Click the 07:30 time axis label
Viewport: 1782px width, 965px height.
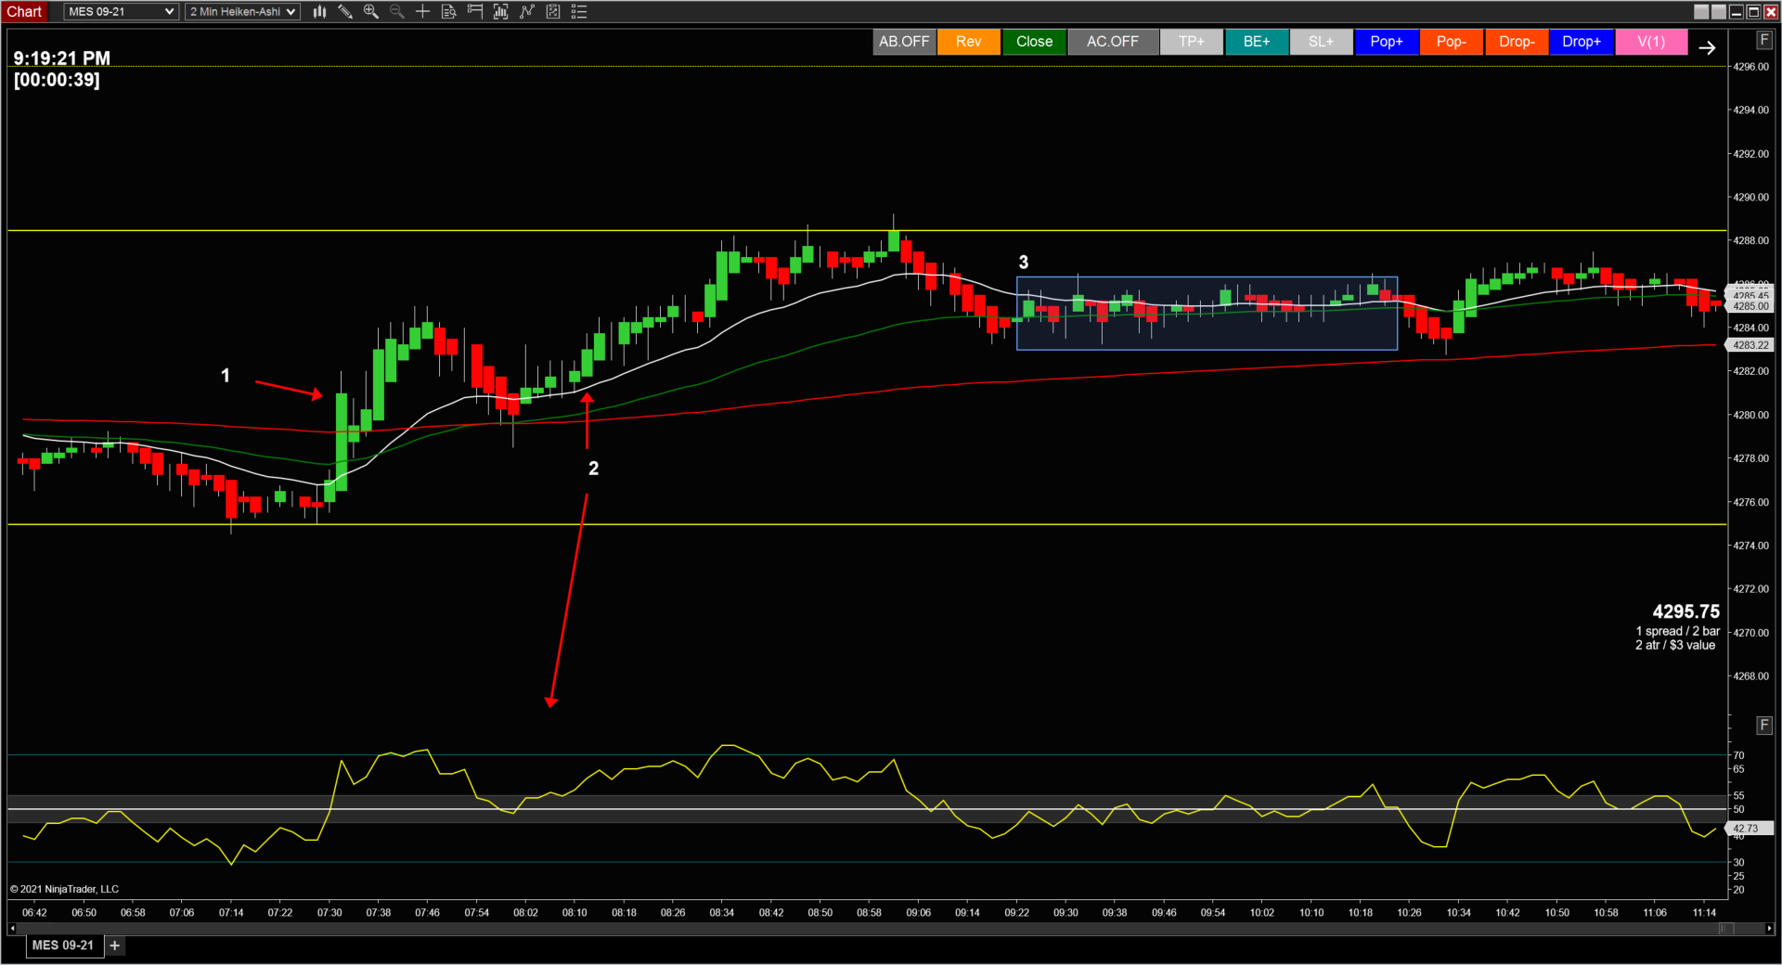pyautogui.click(x=329, y=913)
